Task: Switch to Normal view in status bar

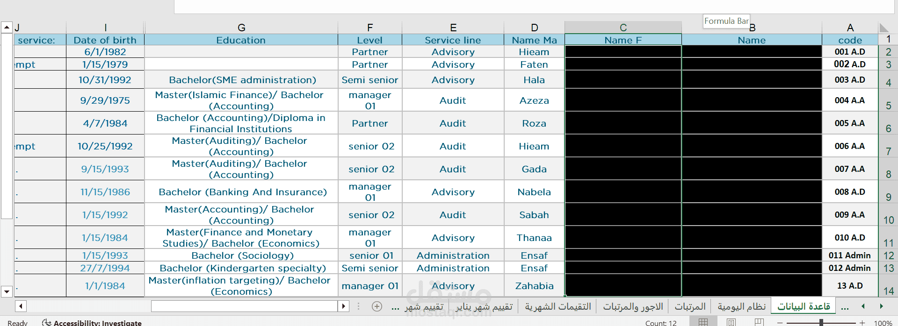Action: pyautogui.click(x=703, y=322)
